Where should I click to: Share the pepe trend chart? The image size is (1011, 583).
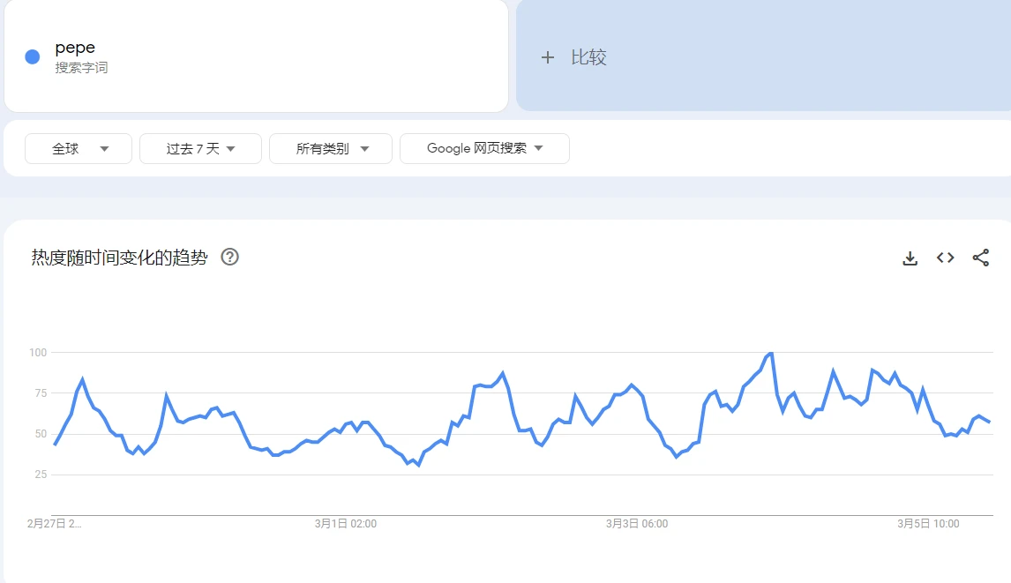coord(982,258)
